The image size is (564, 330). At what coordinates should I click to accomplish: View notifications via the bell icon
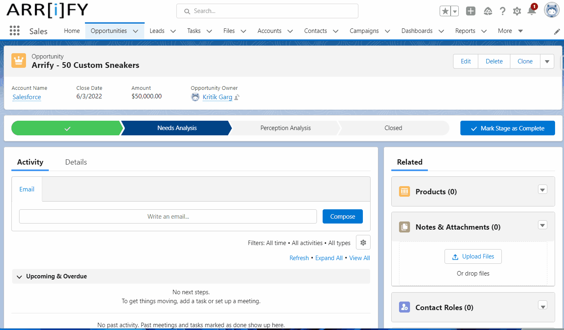point(531,11)
